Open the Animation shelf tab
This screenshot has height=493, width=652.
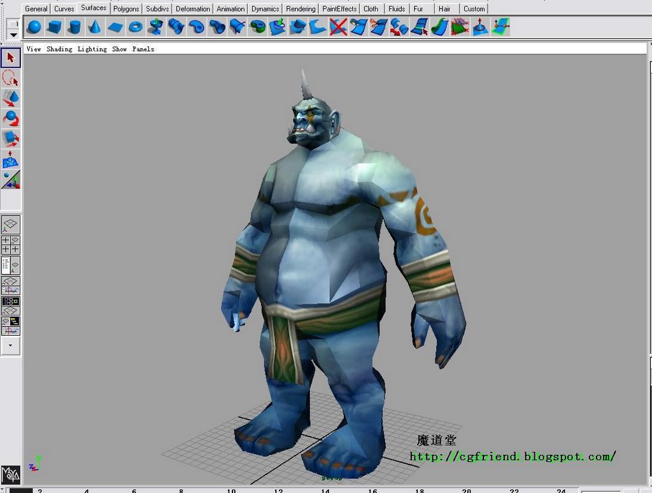click(230, 9)
